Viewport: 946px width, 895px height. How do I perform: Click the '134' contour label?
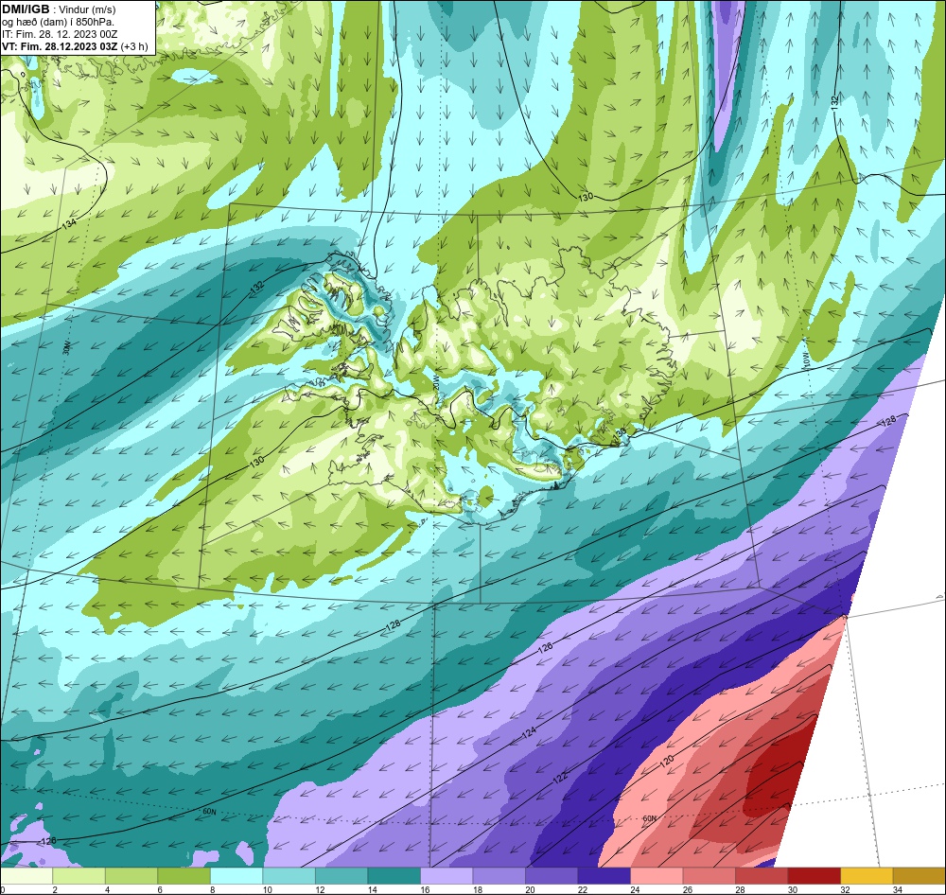[x=69, y=226]
